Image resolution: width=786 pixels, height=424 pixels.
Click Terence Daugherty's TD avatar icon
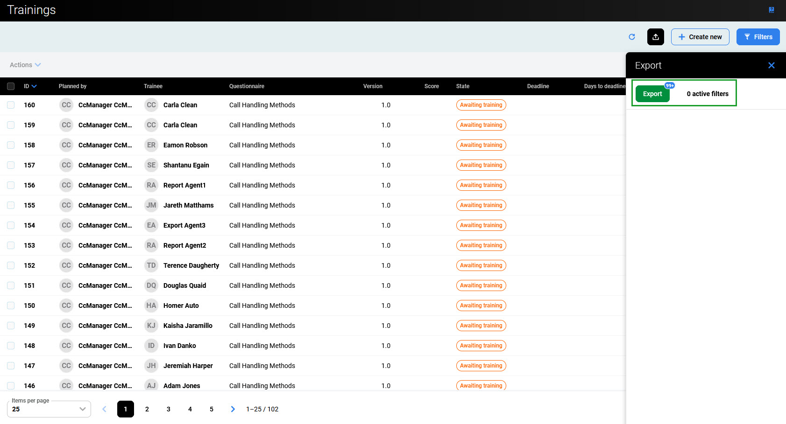(x=151, y=265)
